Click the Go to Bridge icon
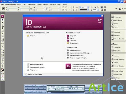This screenshot has height=94, width=126. [120, 9]
